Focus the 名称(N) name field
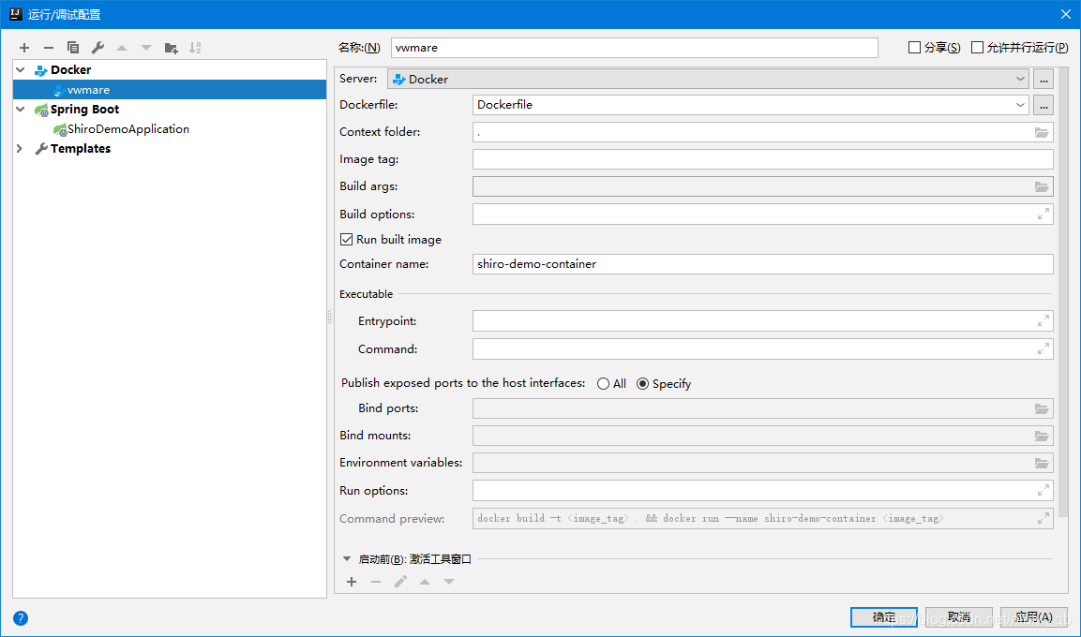Screen dimensions: 1081x637 (x=635, y=48)
